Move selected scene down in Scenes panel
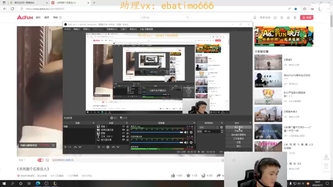 click(x=80, y=147)
